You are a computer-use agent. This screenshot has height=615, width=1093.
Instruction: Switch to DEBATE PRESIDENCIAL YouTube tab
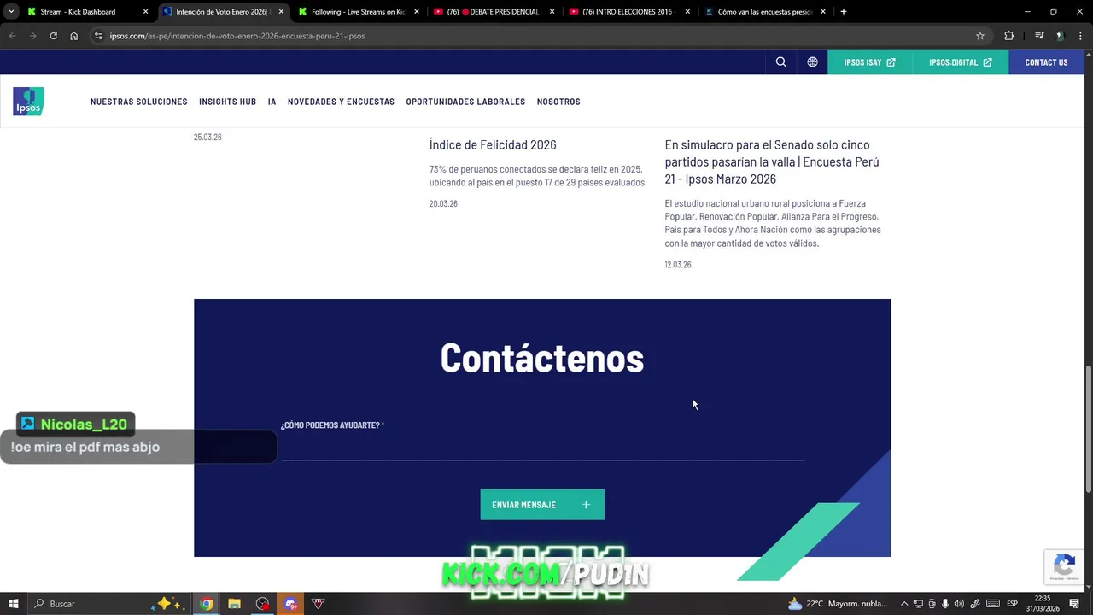(x=495, y=12)
